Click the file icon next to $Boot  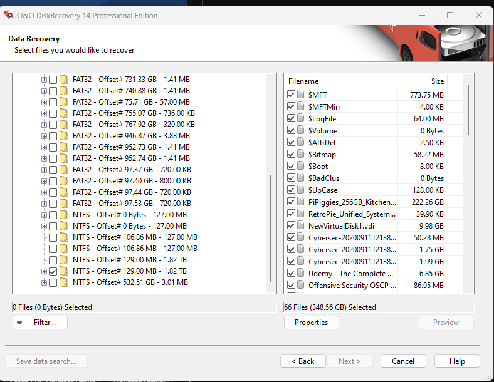(x=301, y=166)
